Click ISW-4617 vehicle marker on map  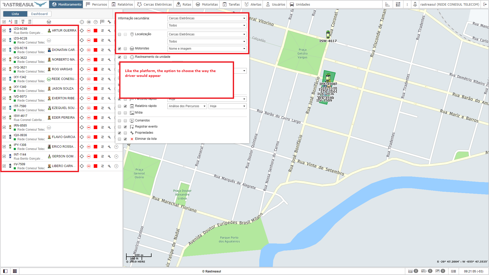click(x=328, y=35)
